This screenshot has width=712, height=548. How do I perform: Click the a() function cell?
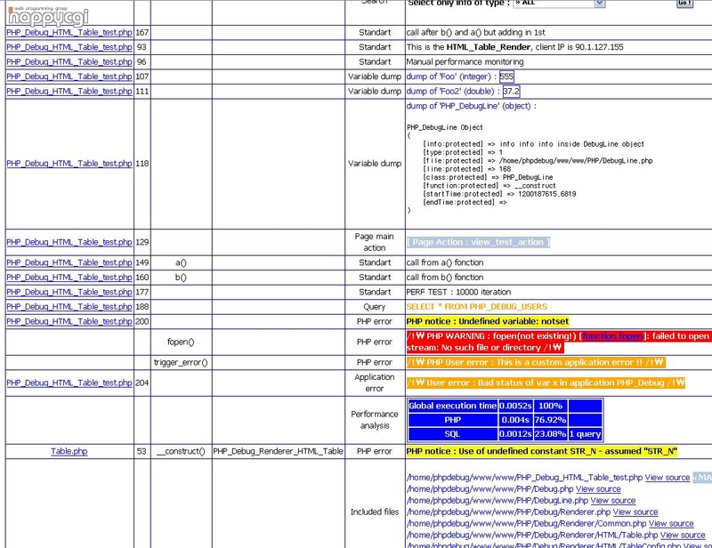point(181,262)
